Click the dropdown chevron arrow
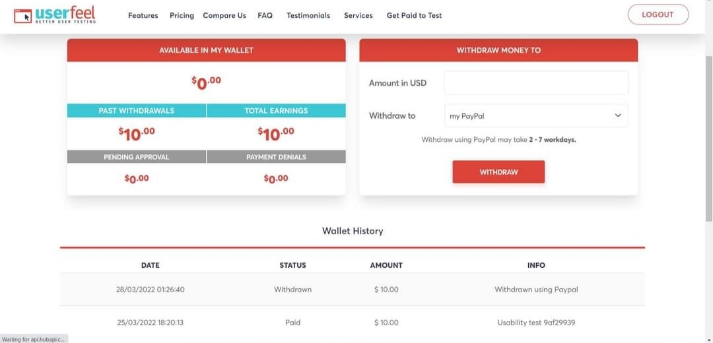Image resolution: width=713 pixels, height=343 pixels. coord(618,115)
